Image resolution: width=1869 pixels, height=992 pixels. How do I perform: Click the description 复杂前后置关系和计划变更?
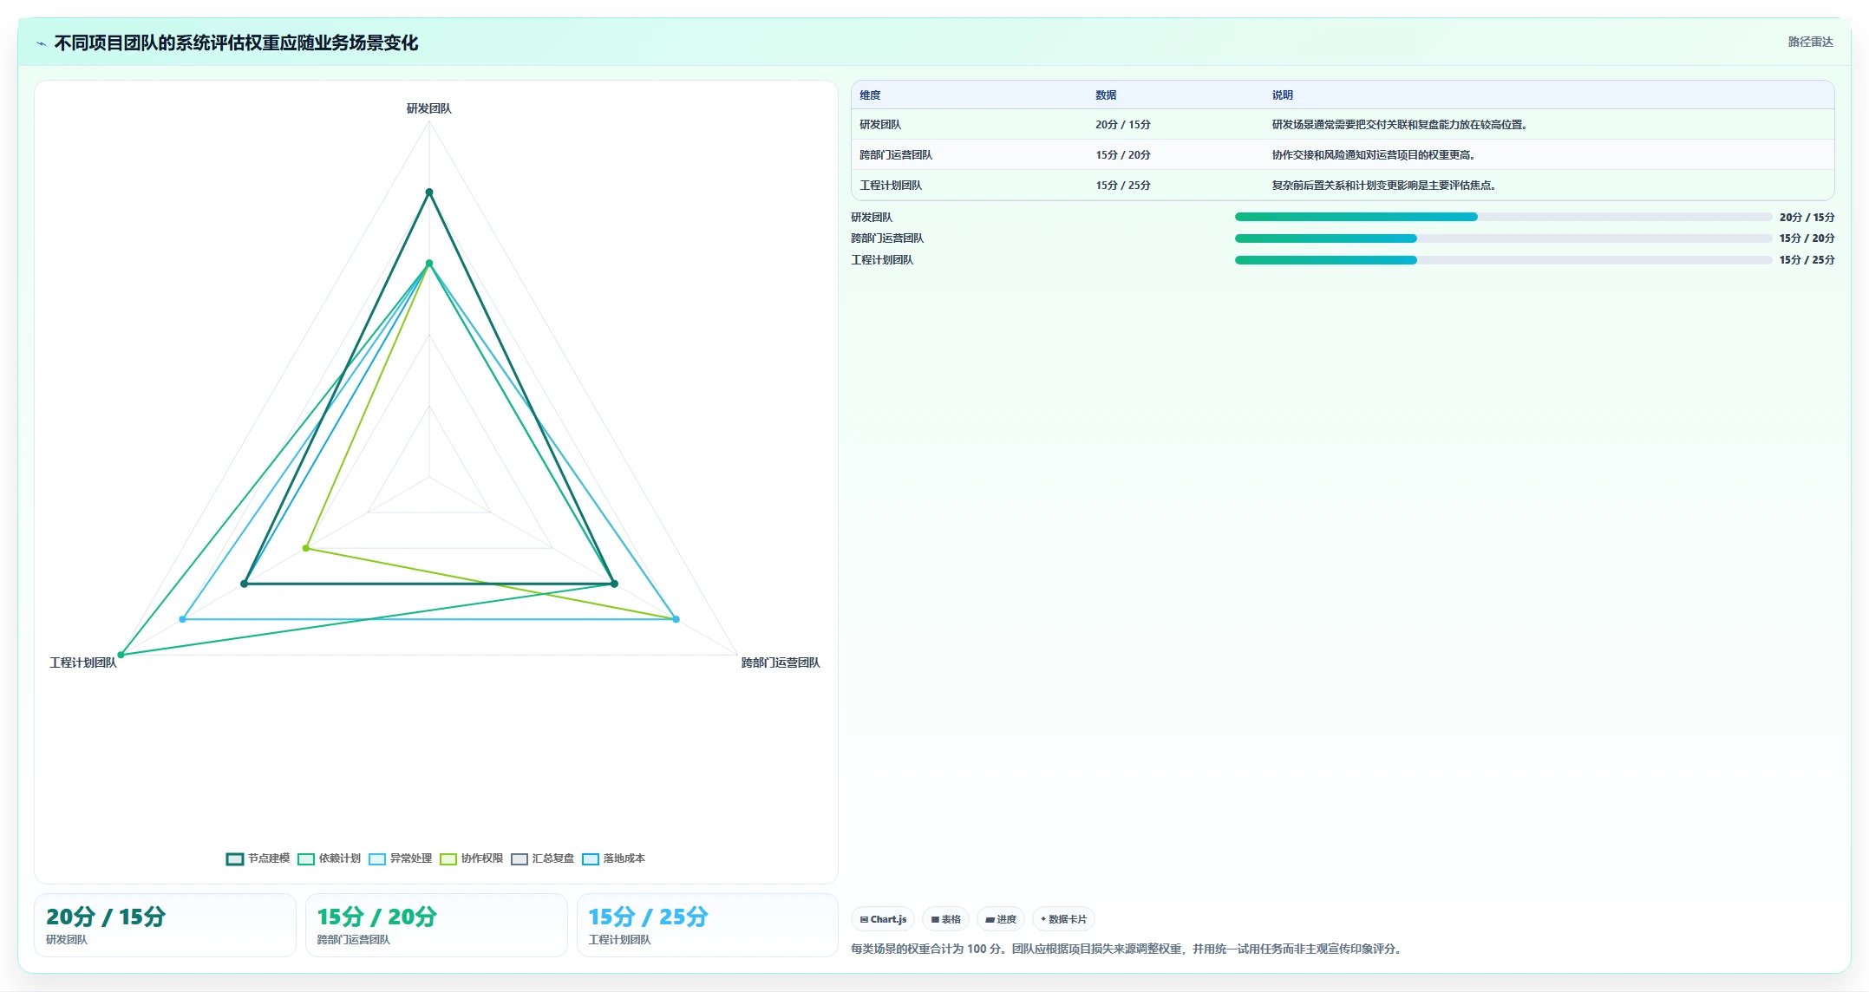[x=1383, y=186]
